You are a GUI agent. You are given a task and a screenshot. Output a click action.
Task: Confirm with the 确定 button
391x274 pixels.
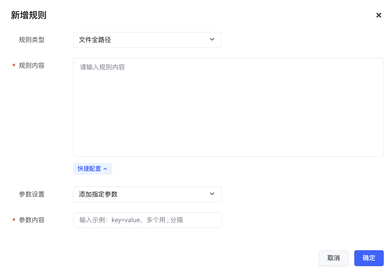point(369,258)
